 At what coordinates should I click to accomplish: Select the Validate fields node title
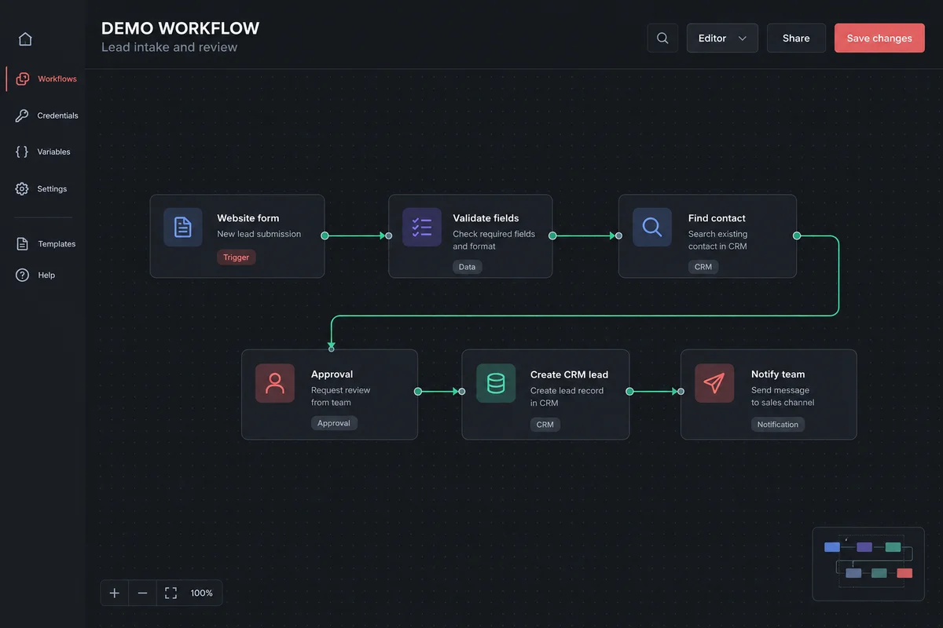point(486,218)
